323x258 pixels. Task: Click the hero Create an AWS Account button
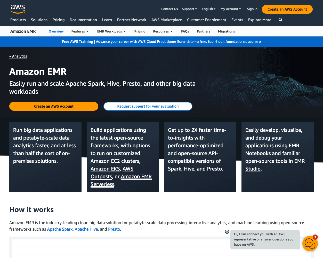(54, 106)
